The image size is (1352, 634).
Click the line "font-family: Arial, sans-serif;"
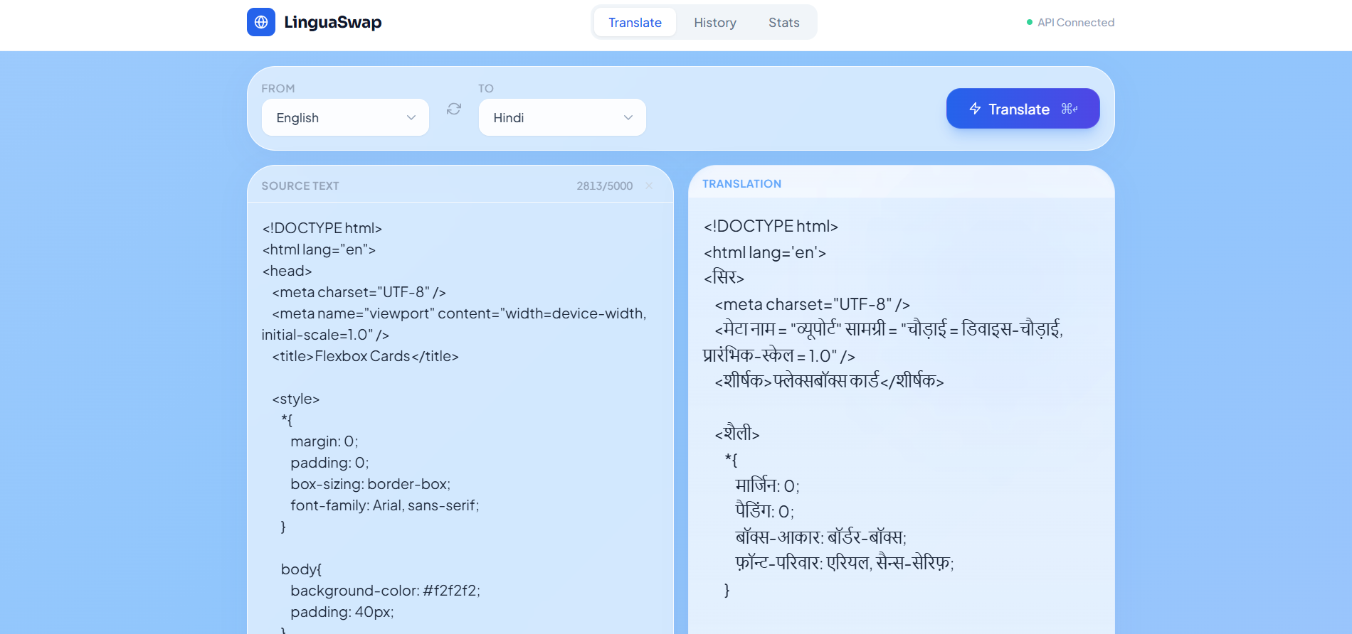point(384,505)
